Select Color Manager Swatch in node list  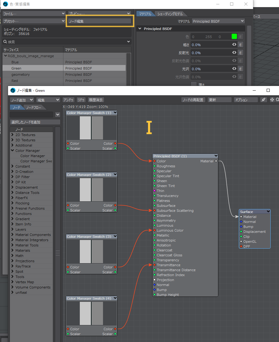click(x=36, y=161)
